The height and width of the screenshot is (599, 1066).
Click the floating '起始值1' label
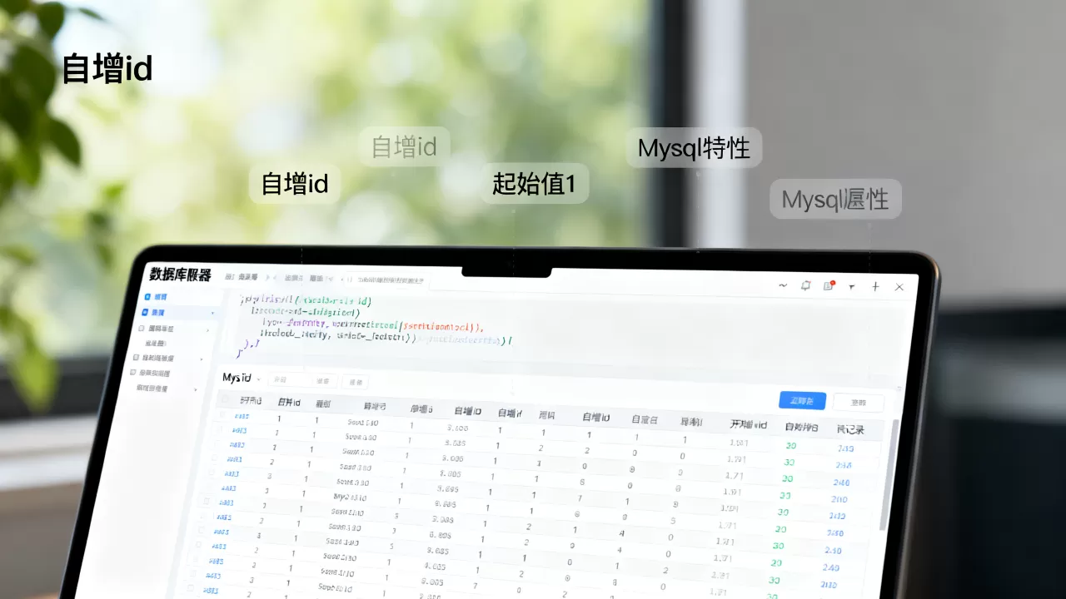(x=535, y=184)
